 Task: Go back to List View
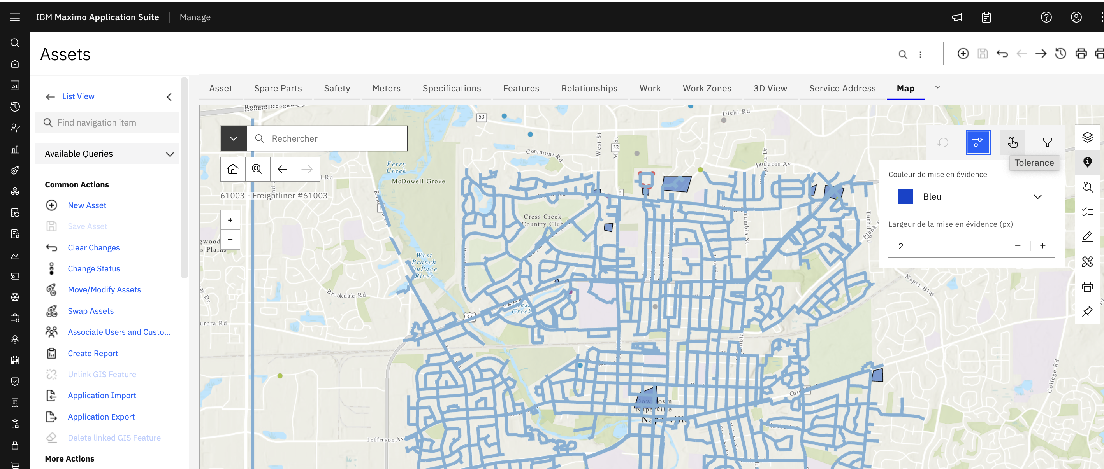pyautogui.click(x=77, y=96)
